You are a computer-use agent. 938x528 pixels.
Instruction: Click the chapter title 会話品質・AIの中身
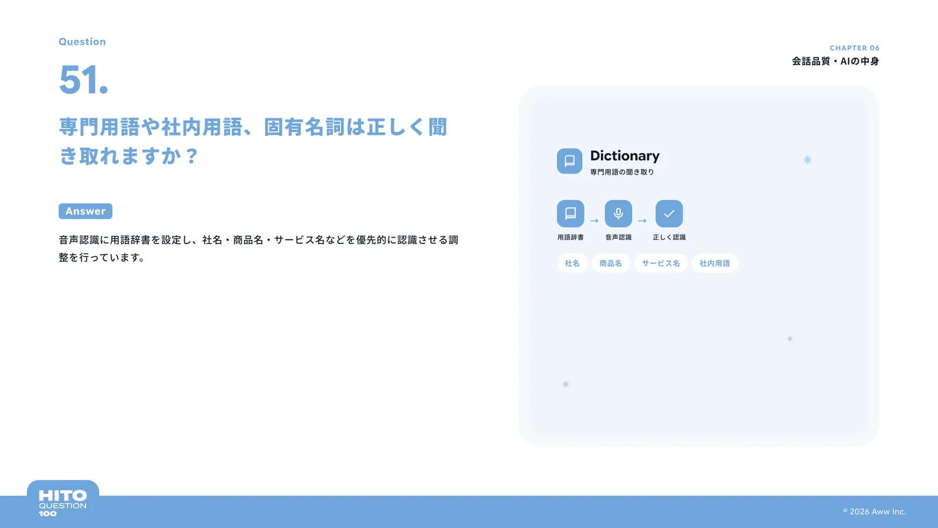(x=835, y=61)
